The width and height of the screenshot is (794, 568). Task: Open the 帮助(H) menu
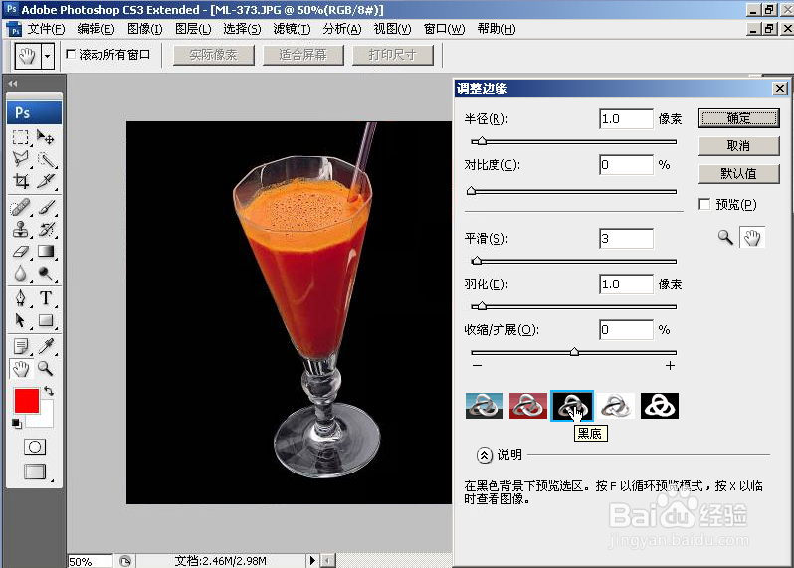[496, 29]
